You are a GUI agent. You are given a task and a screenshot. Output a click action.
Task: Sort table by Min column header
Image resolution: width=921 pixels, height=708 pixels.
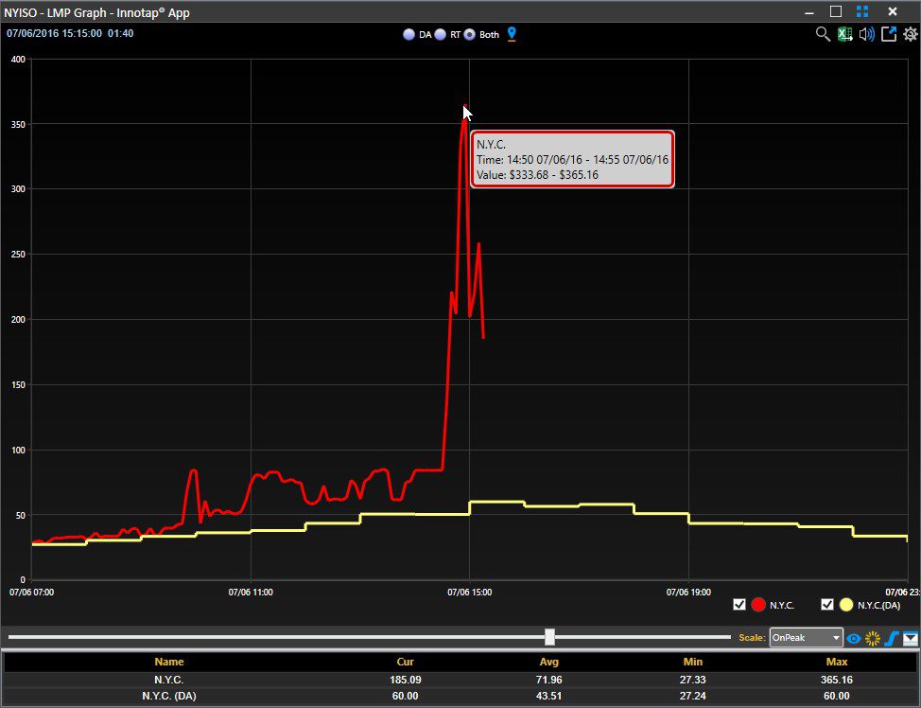pos(692,662)
